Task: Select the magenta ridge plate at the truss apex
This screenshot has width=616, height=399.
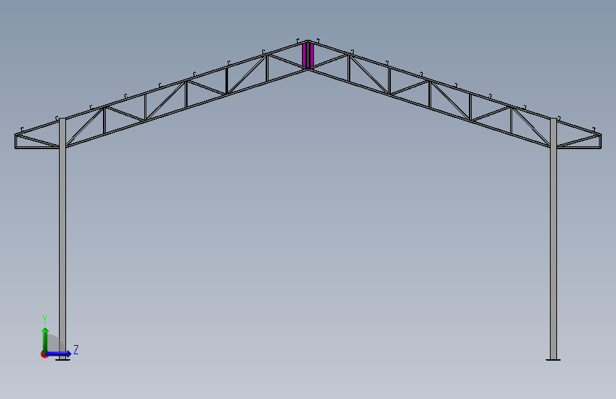Action: (x=308, y=55)
